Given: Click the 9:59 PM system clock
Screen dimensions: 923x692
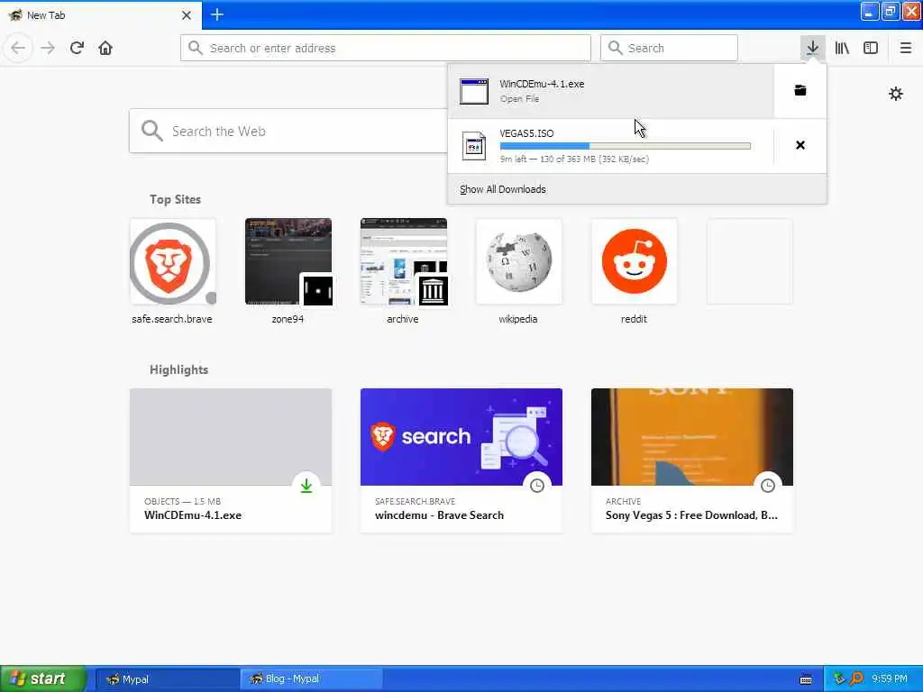Looking at the screenshot, I should (890, 679).
